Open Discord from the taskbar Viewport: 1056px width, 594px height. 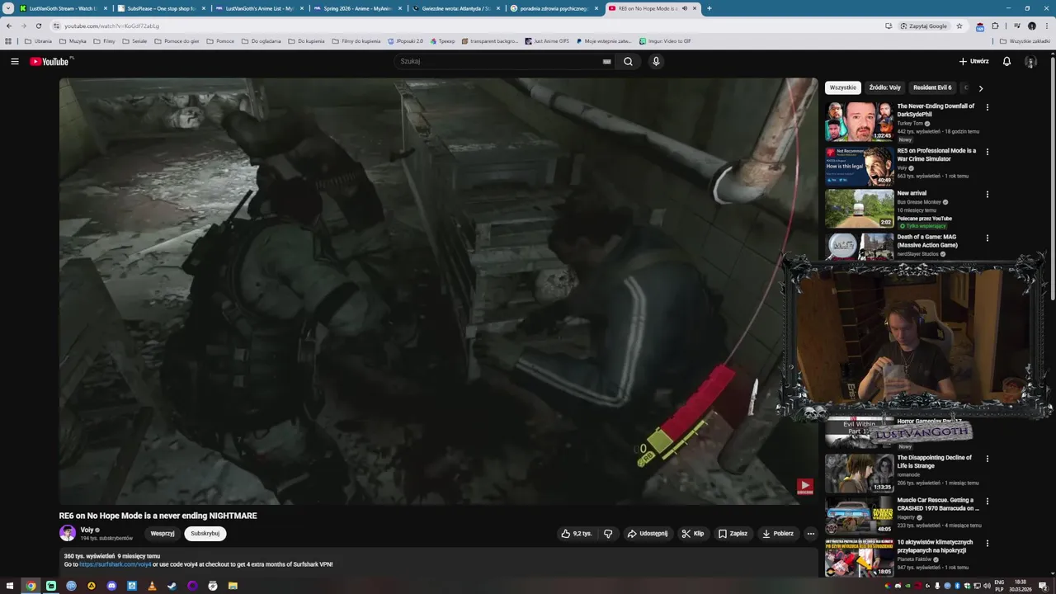click(111, 586)
